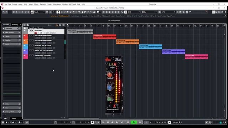The image size is (228, 128).
Task: Toggle the Cycle loop button in transport
Action: pos(122,122)
